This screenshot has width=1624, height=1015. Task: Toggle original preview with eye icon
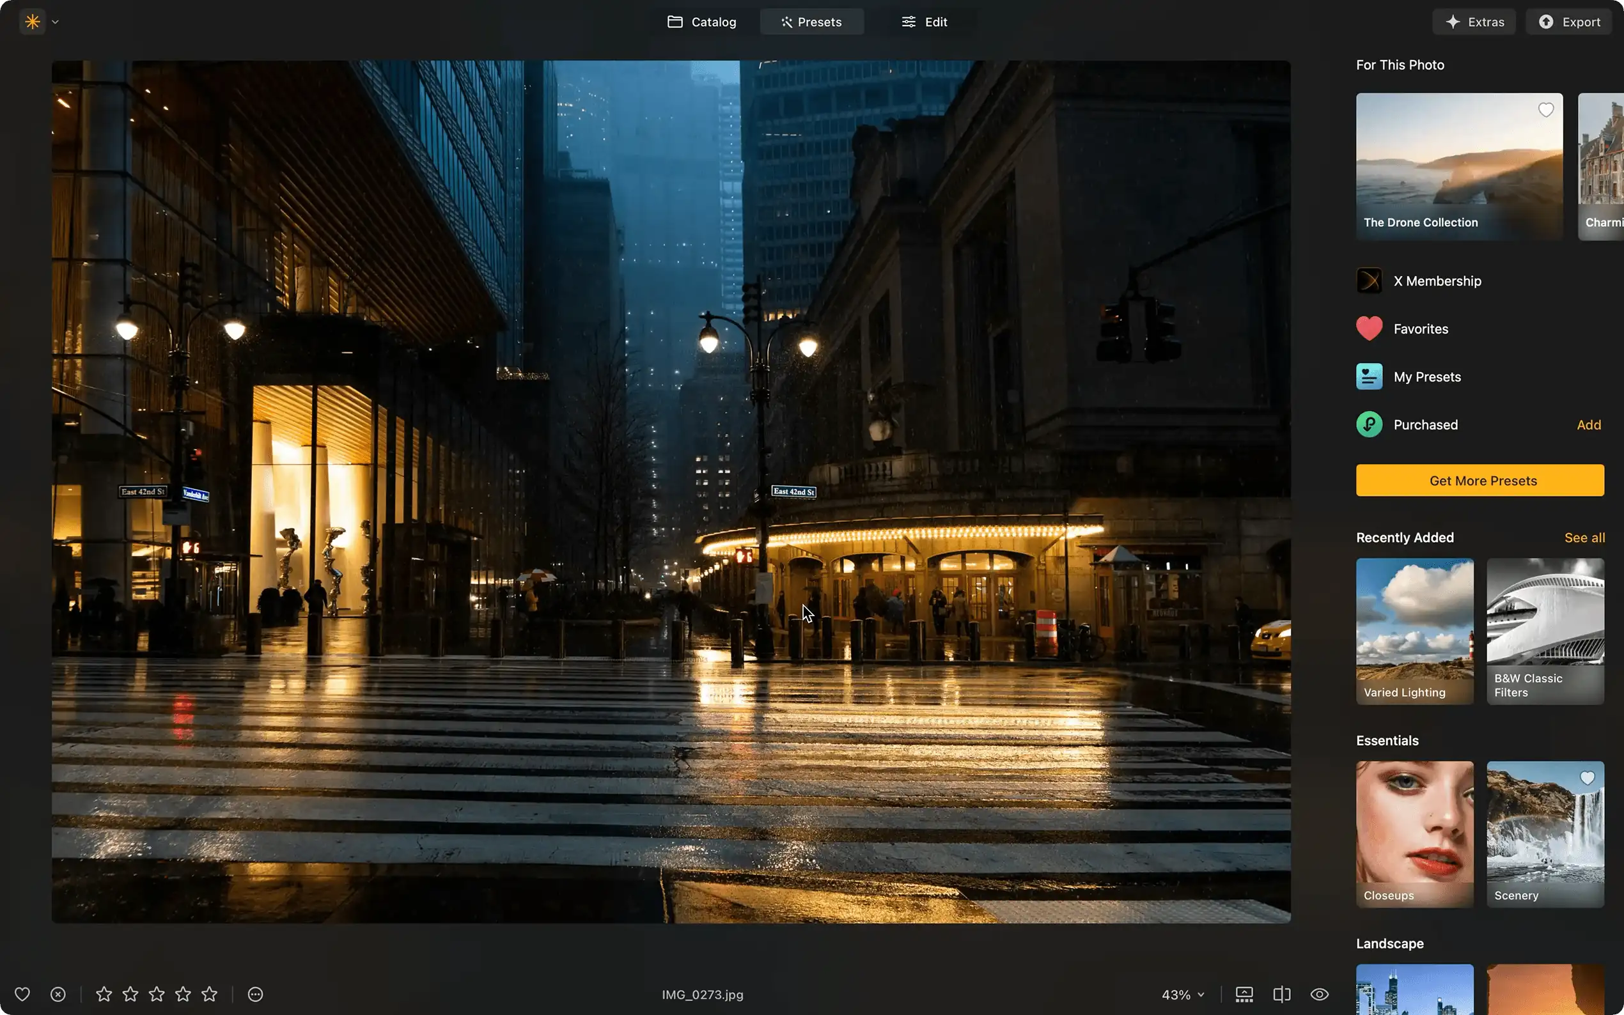1319,994
